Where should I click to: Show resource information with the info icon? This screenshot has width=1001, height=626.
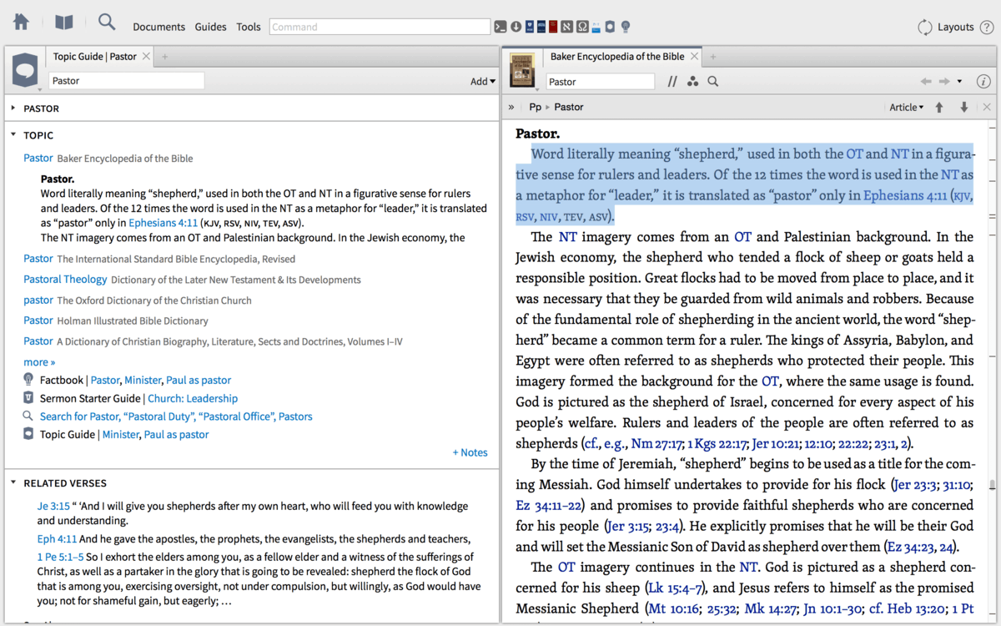coord(983,82)
